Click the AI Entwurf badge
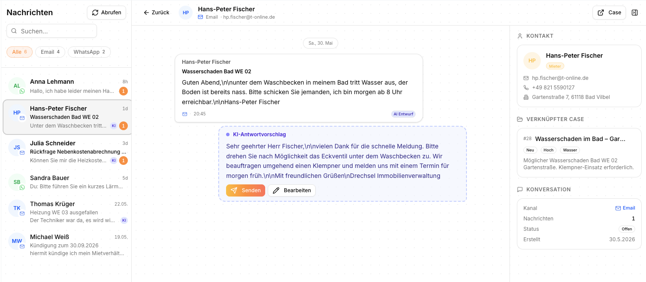Viewport: 646px width, 282px height. 403,114
